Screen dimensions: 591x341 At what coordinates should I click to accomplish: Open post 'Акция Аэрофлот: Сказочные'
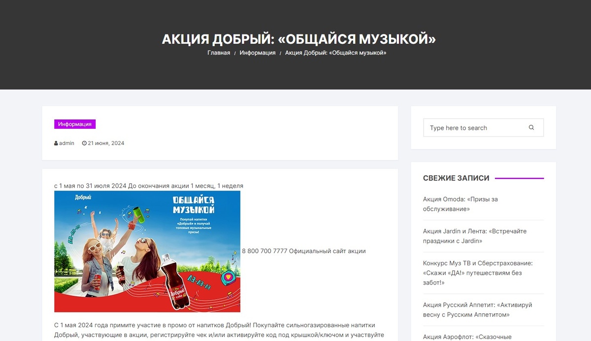tap(467, 337)
